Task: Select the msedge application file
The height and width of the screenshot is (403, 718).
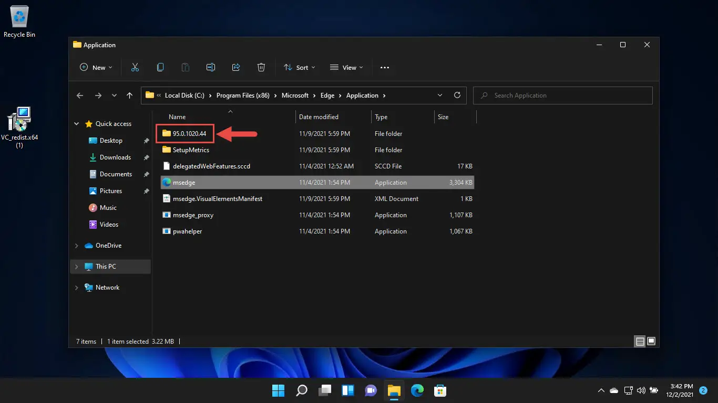Action: [x=317, y=183]
